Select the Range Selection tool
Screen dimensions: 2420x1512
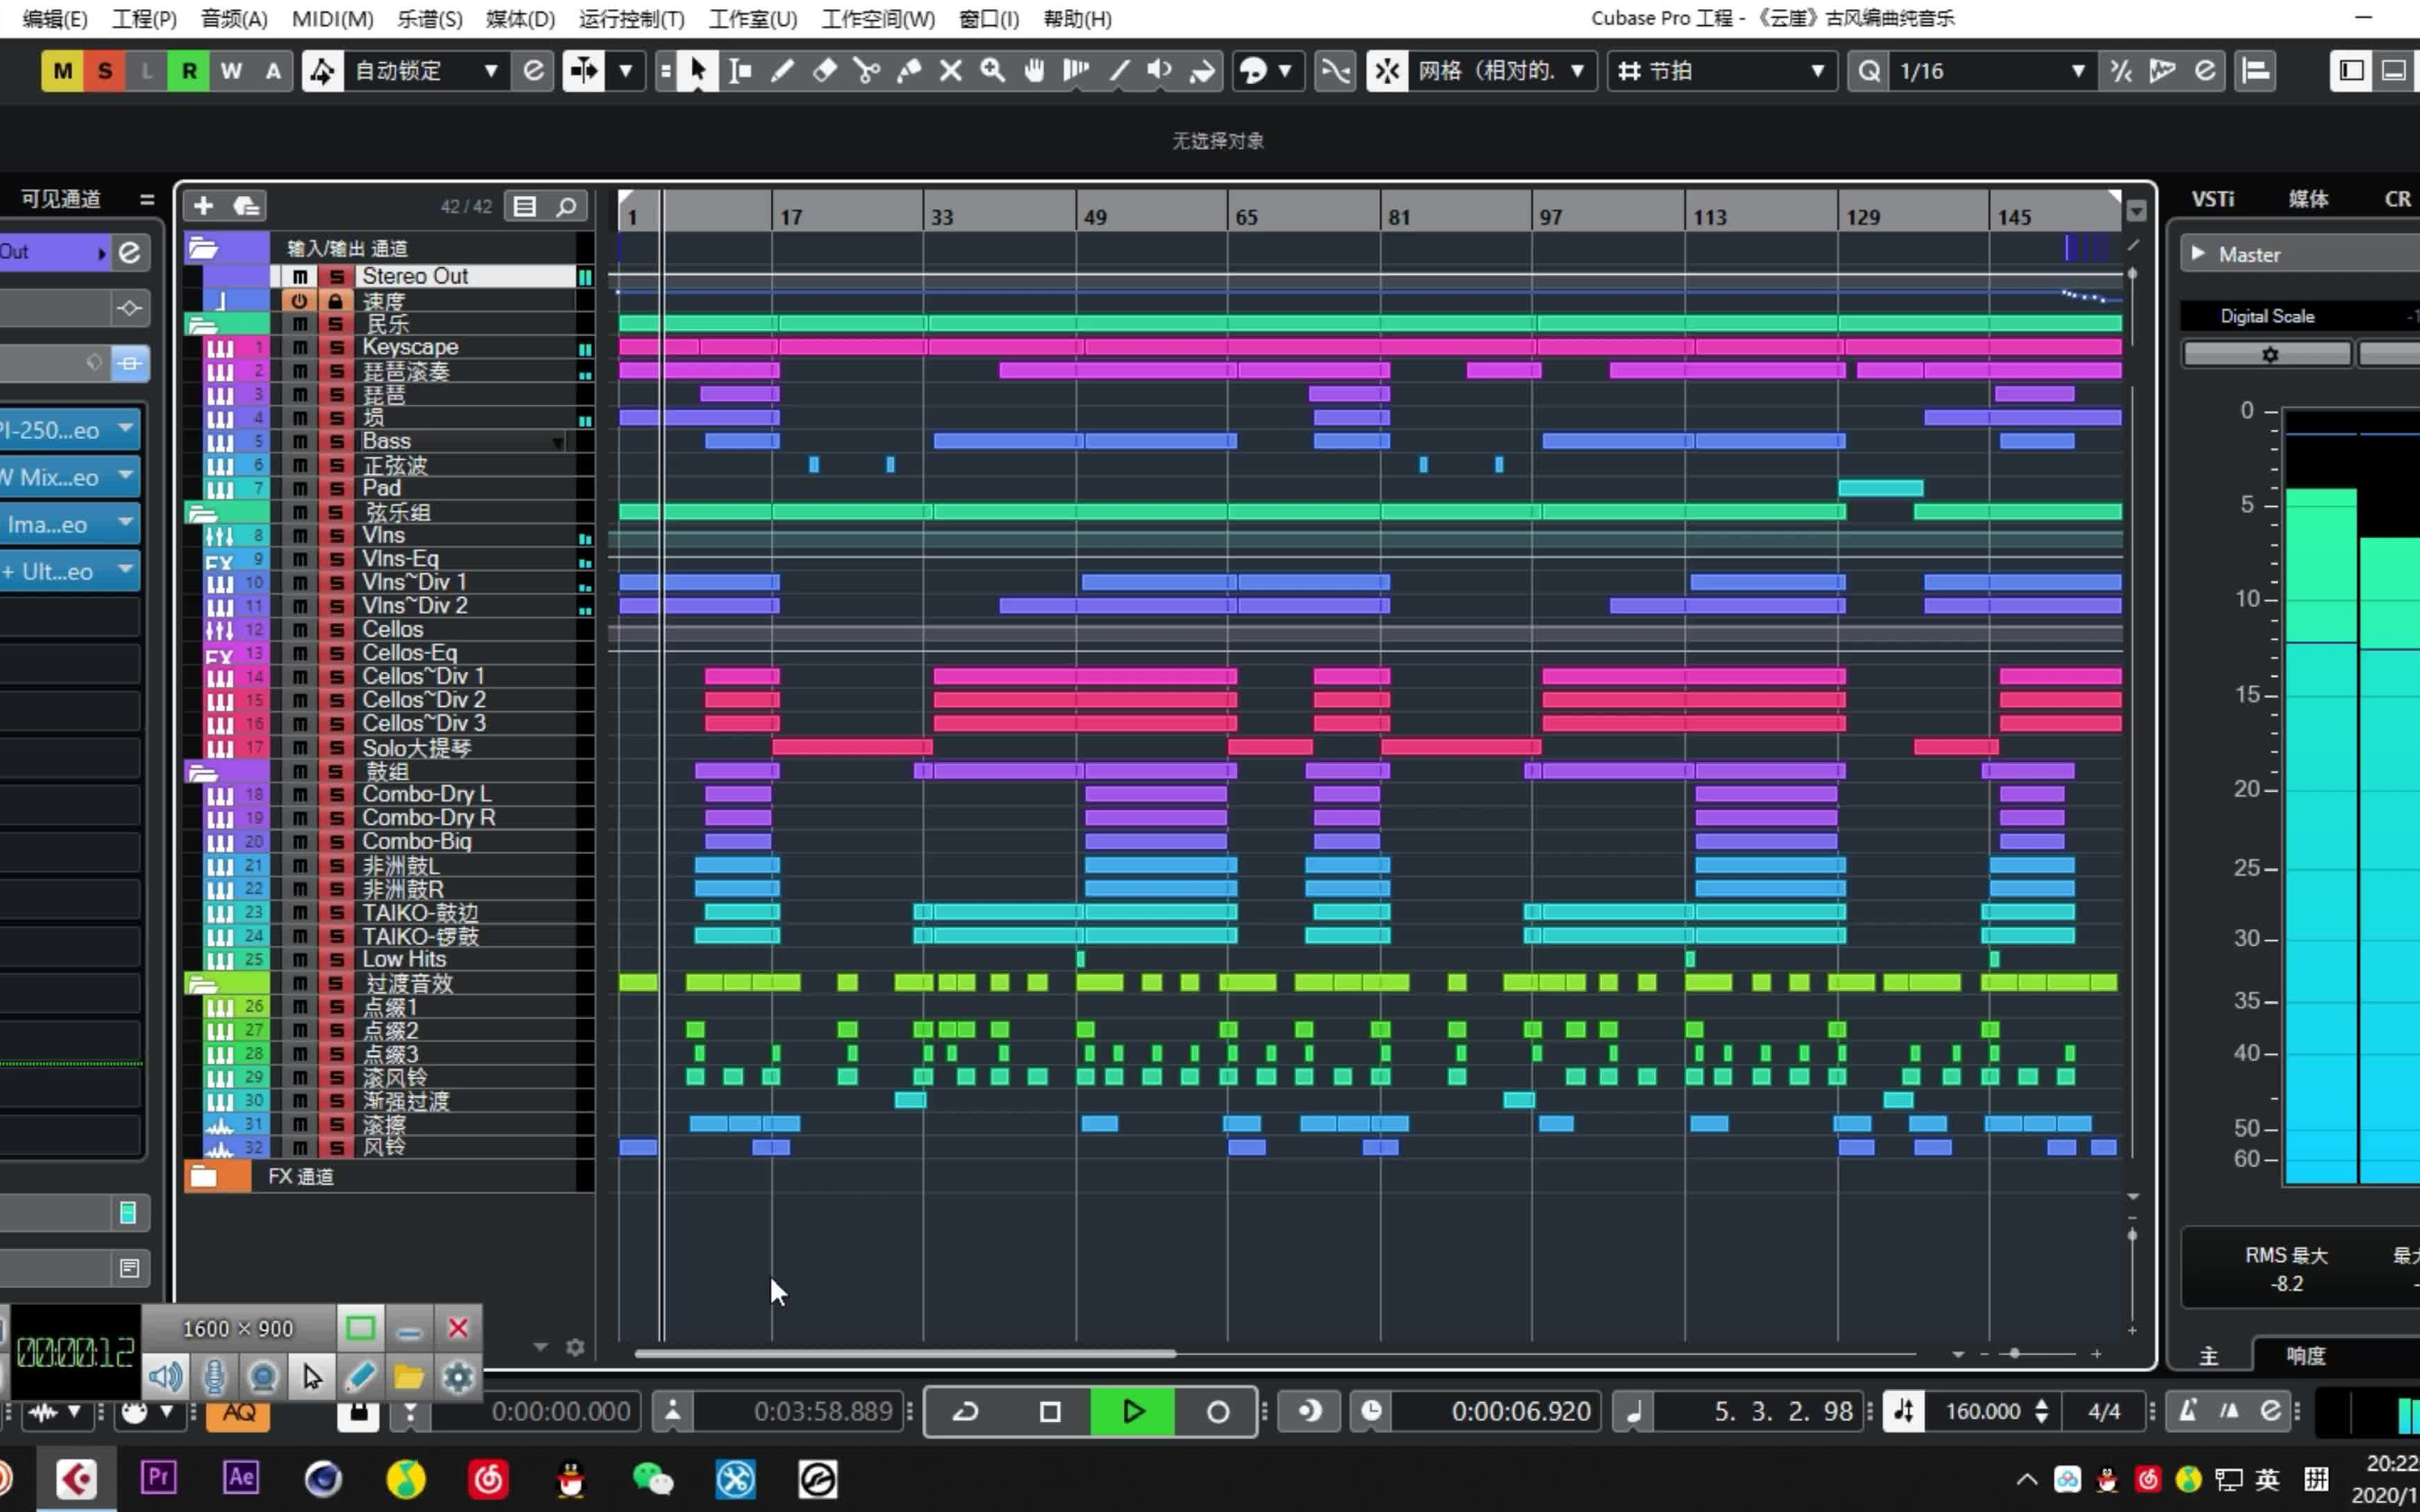(740, 71)
